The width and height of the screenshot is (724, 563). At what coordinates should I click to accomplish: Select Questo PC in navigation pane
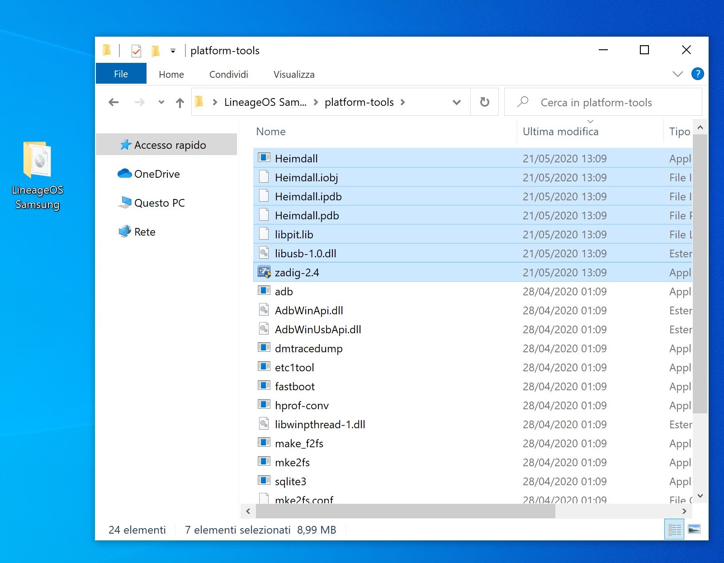(x=151, y=203)
